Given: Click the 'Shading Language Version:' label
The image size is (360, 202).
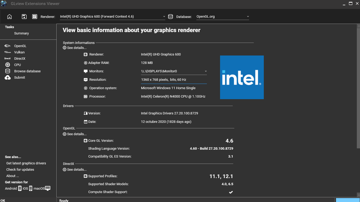Looking at the screenshot, I should [x=109, y=149].
